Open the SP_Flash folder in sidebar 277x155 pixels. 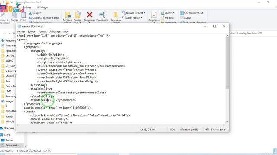tap(9, 66)
